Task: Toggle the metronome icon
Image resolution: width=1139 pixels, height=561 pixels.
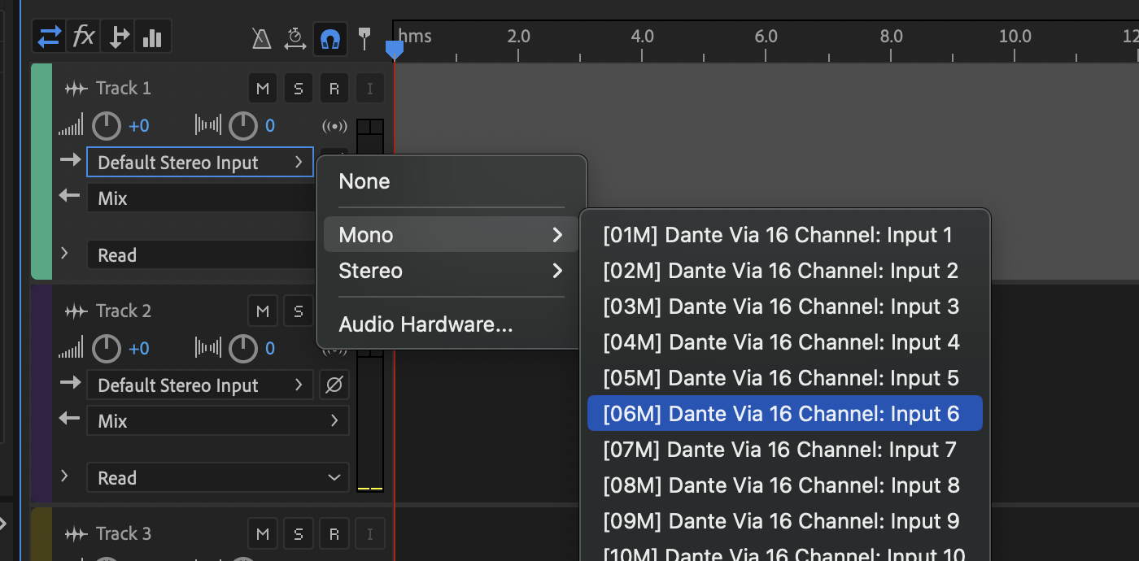Action: tap(261, 38)
